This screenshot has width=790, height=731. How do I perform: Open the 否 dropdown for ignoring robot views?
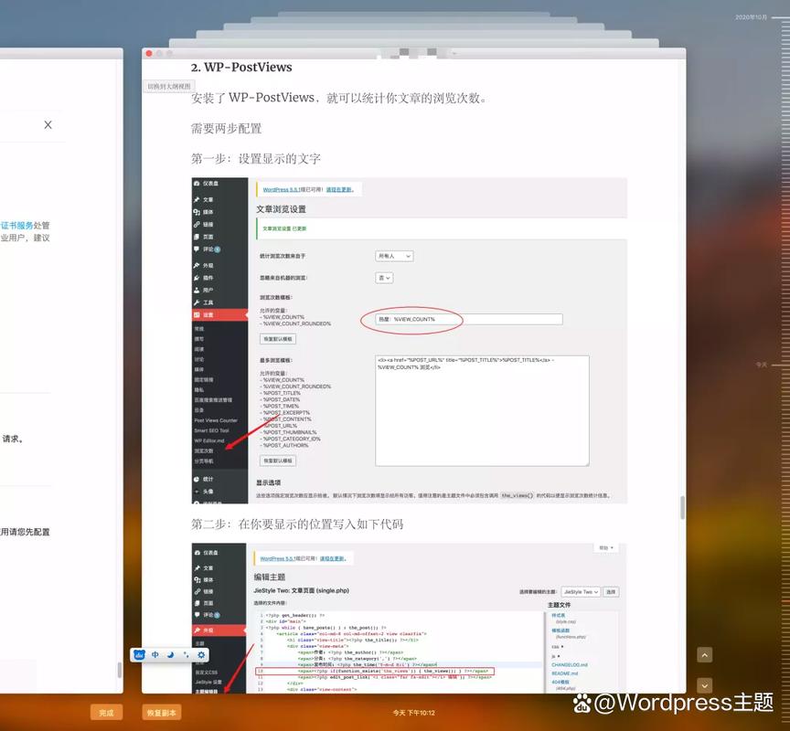[386, 278]
